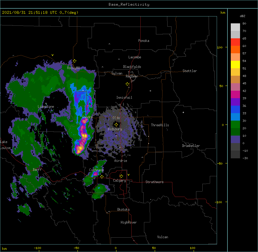Click the yellow reflectivity core southwest of Sundre
The height and width of the screenshot is (252, 258).
point(80,148)
